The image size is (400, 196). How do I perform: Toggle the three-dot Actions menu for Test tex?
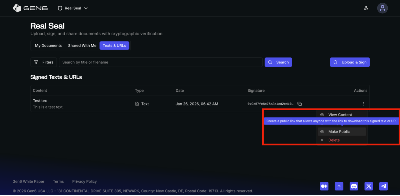click(x=363, y=104)
